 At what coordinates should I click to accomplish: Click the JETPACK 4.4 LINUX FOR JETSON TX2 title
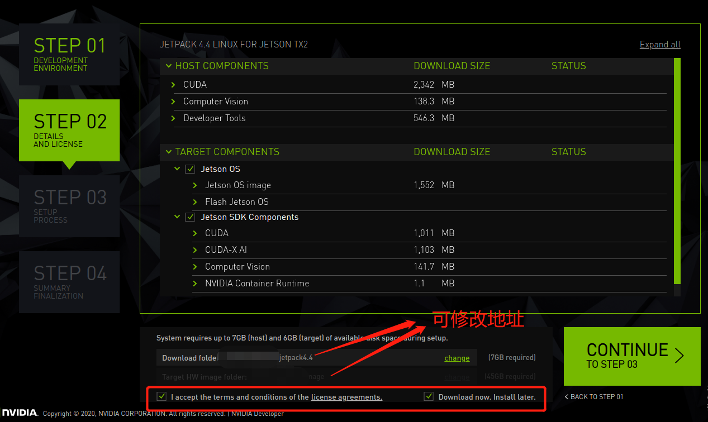[x=234, y=44]
